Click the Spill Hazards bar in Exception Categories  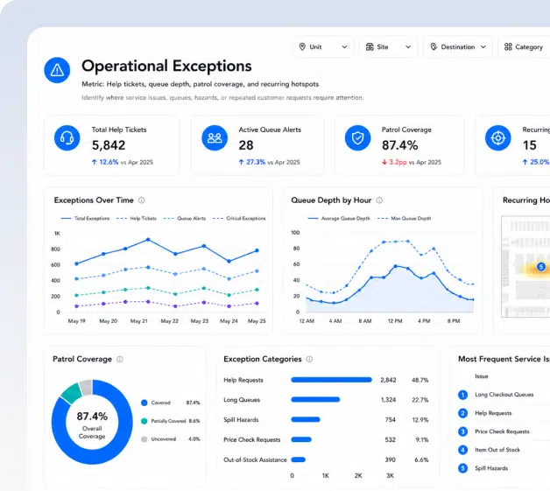coord(306,419)
